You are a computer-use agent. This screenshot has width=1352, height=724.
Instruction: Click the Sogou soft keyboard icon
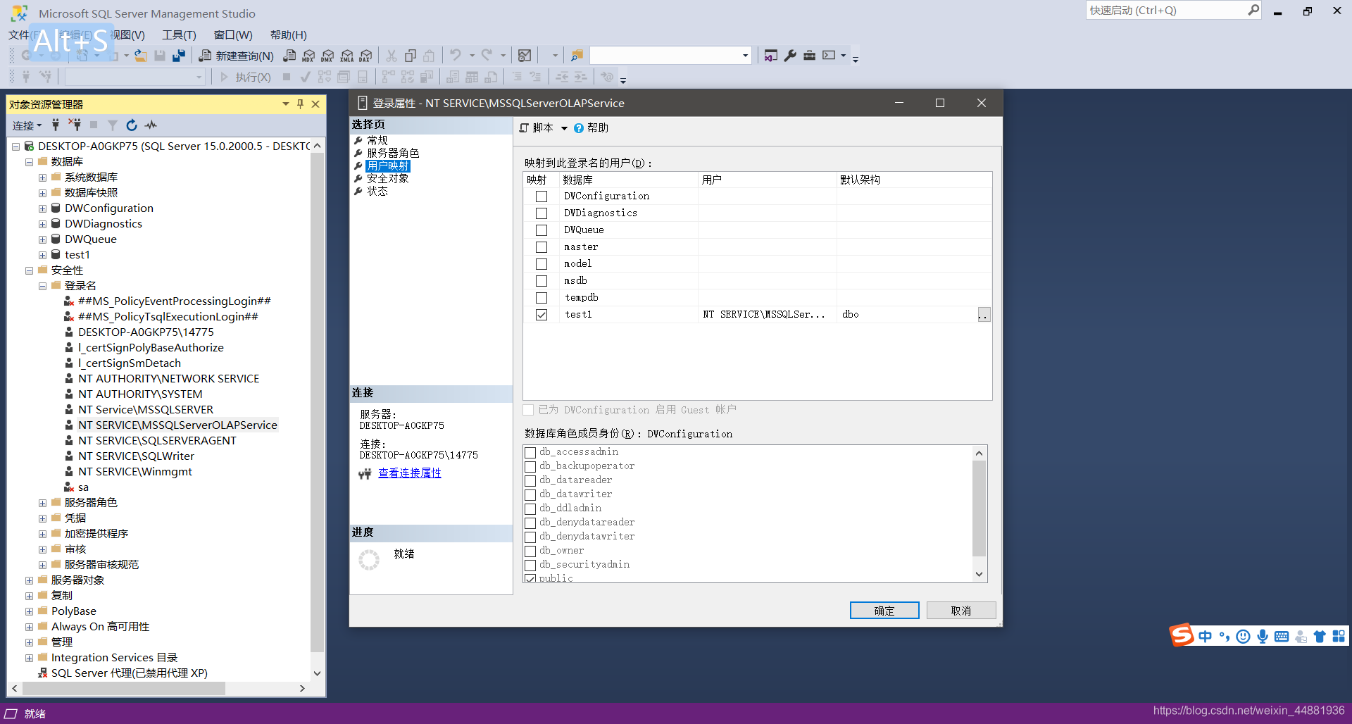click(1282, 637)
